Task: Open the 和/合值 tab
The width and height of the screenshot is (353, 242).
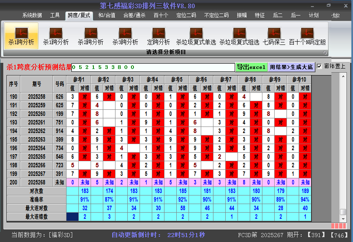Action: (107, 16)
